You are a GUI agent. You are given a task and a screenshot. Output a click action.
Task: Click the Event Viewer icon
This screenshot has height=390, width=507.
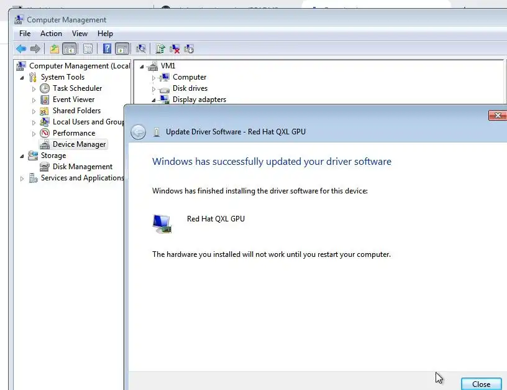tap(45, 100)
